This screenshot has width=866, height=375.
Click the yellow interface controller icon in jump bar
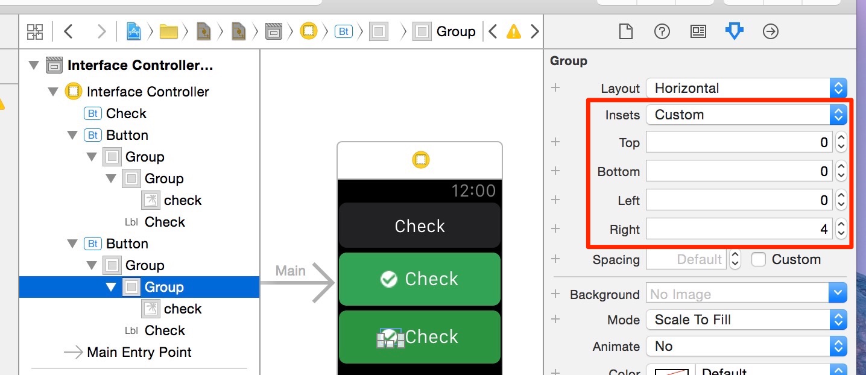point(309,31)
